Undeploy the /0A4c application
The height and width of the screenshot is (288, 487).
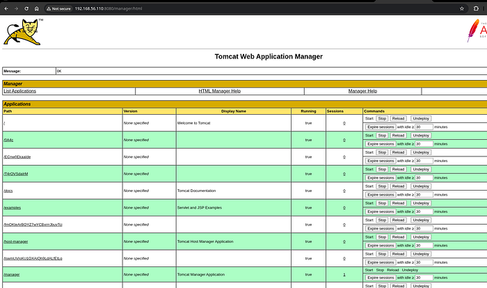pyautogui.click(x=421, y=136)
